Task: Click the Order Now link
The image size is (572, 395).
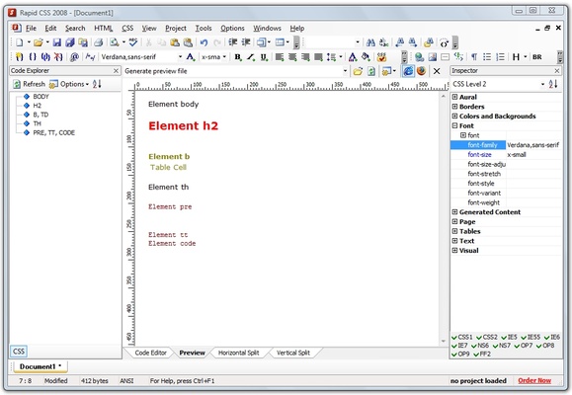Action: (x=534, y=380)
